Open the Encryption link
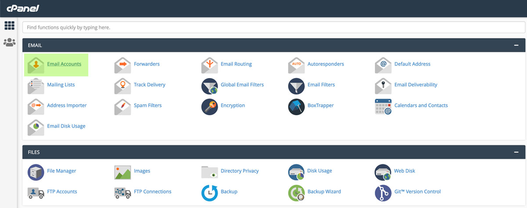 [x=233, y=105]
